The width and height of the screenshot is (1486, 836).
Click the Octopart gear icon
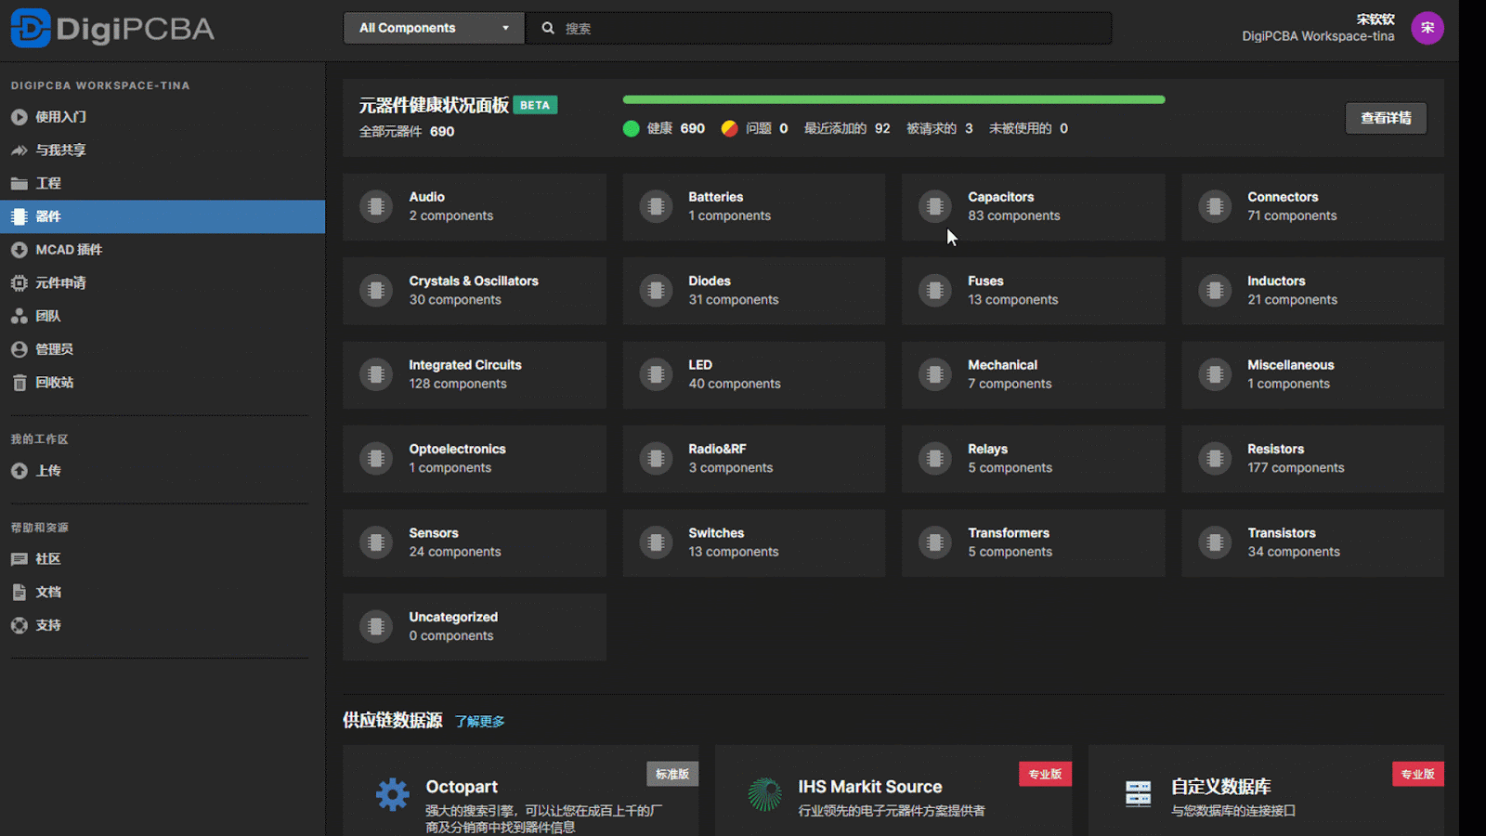coord(392,794)
